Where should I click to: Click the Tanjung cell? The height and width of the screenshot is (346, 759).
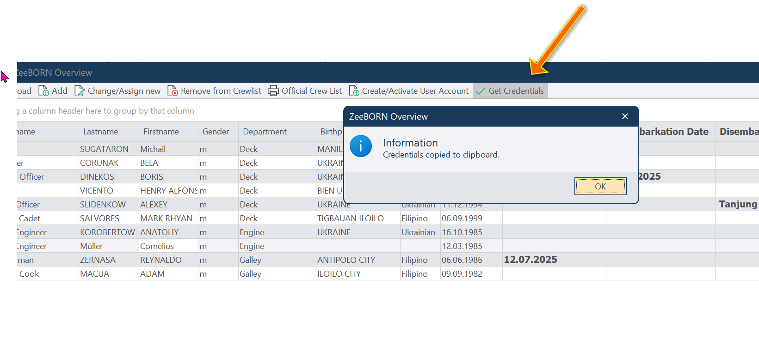click(x=737, y=205)
